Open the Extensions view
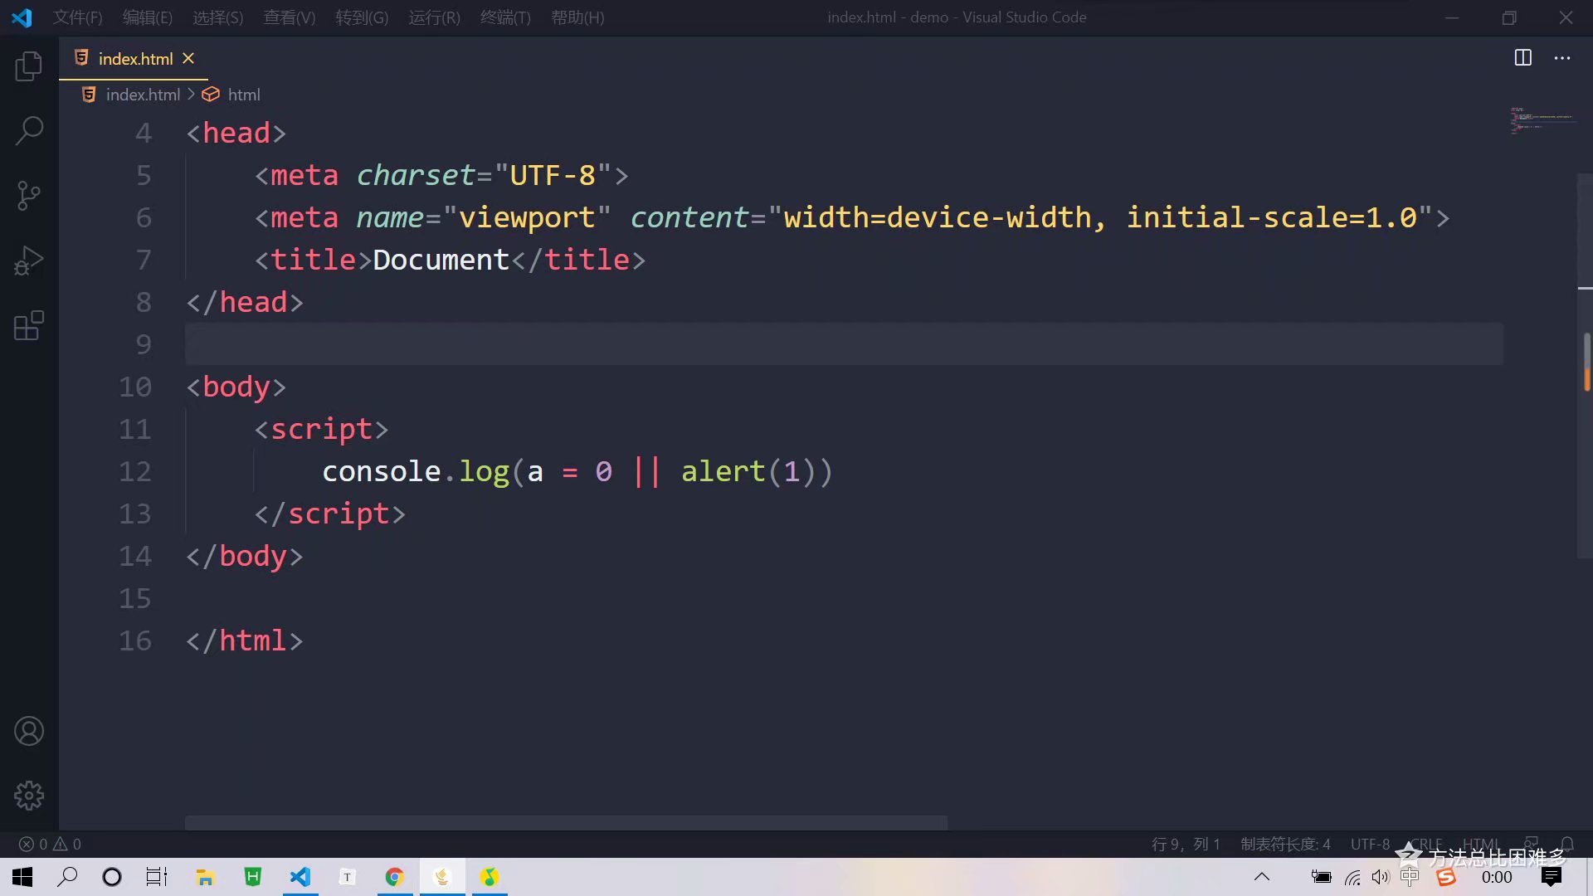The width and height of the screenshot is (1593, 896). (29, 325)
